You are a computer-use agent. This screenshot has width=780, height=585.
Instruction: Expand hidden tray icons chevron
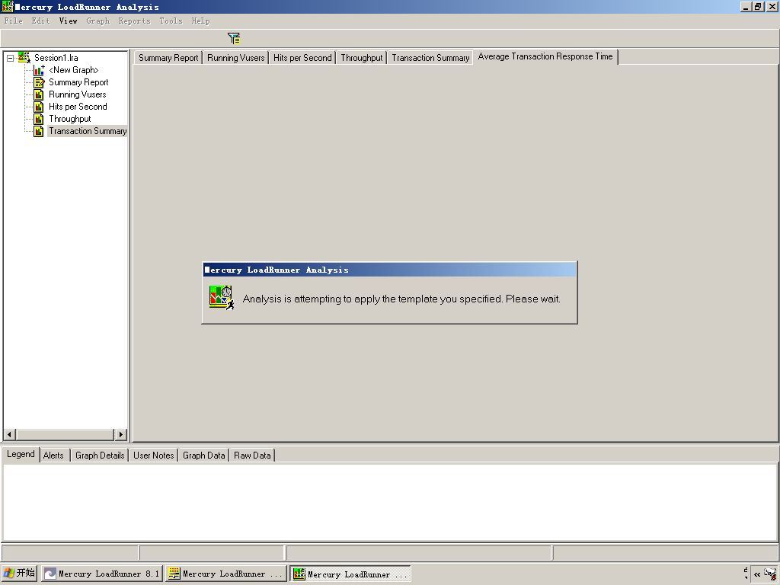[x=756, y=574]
